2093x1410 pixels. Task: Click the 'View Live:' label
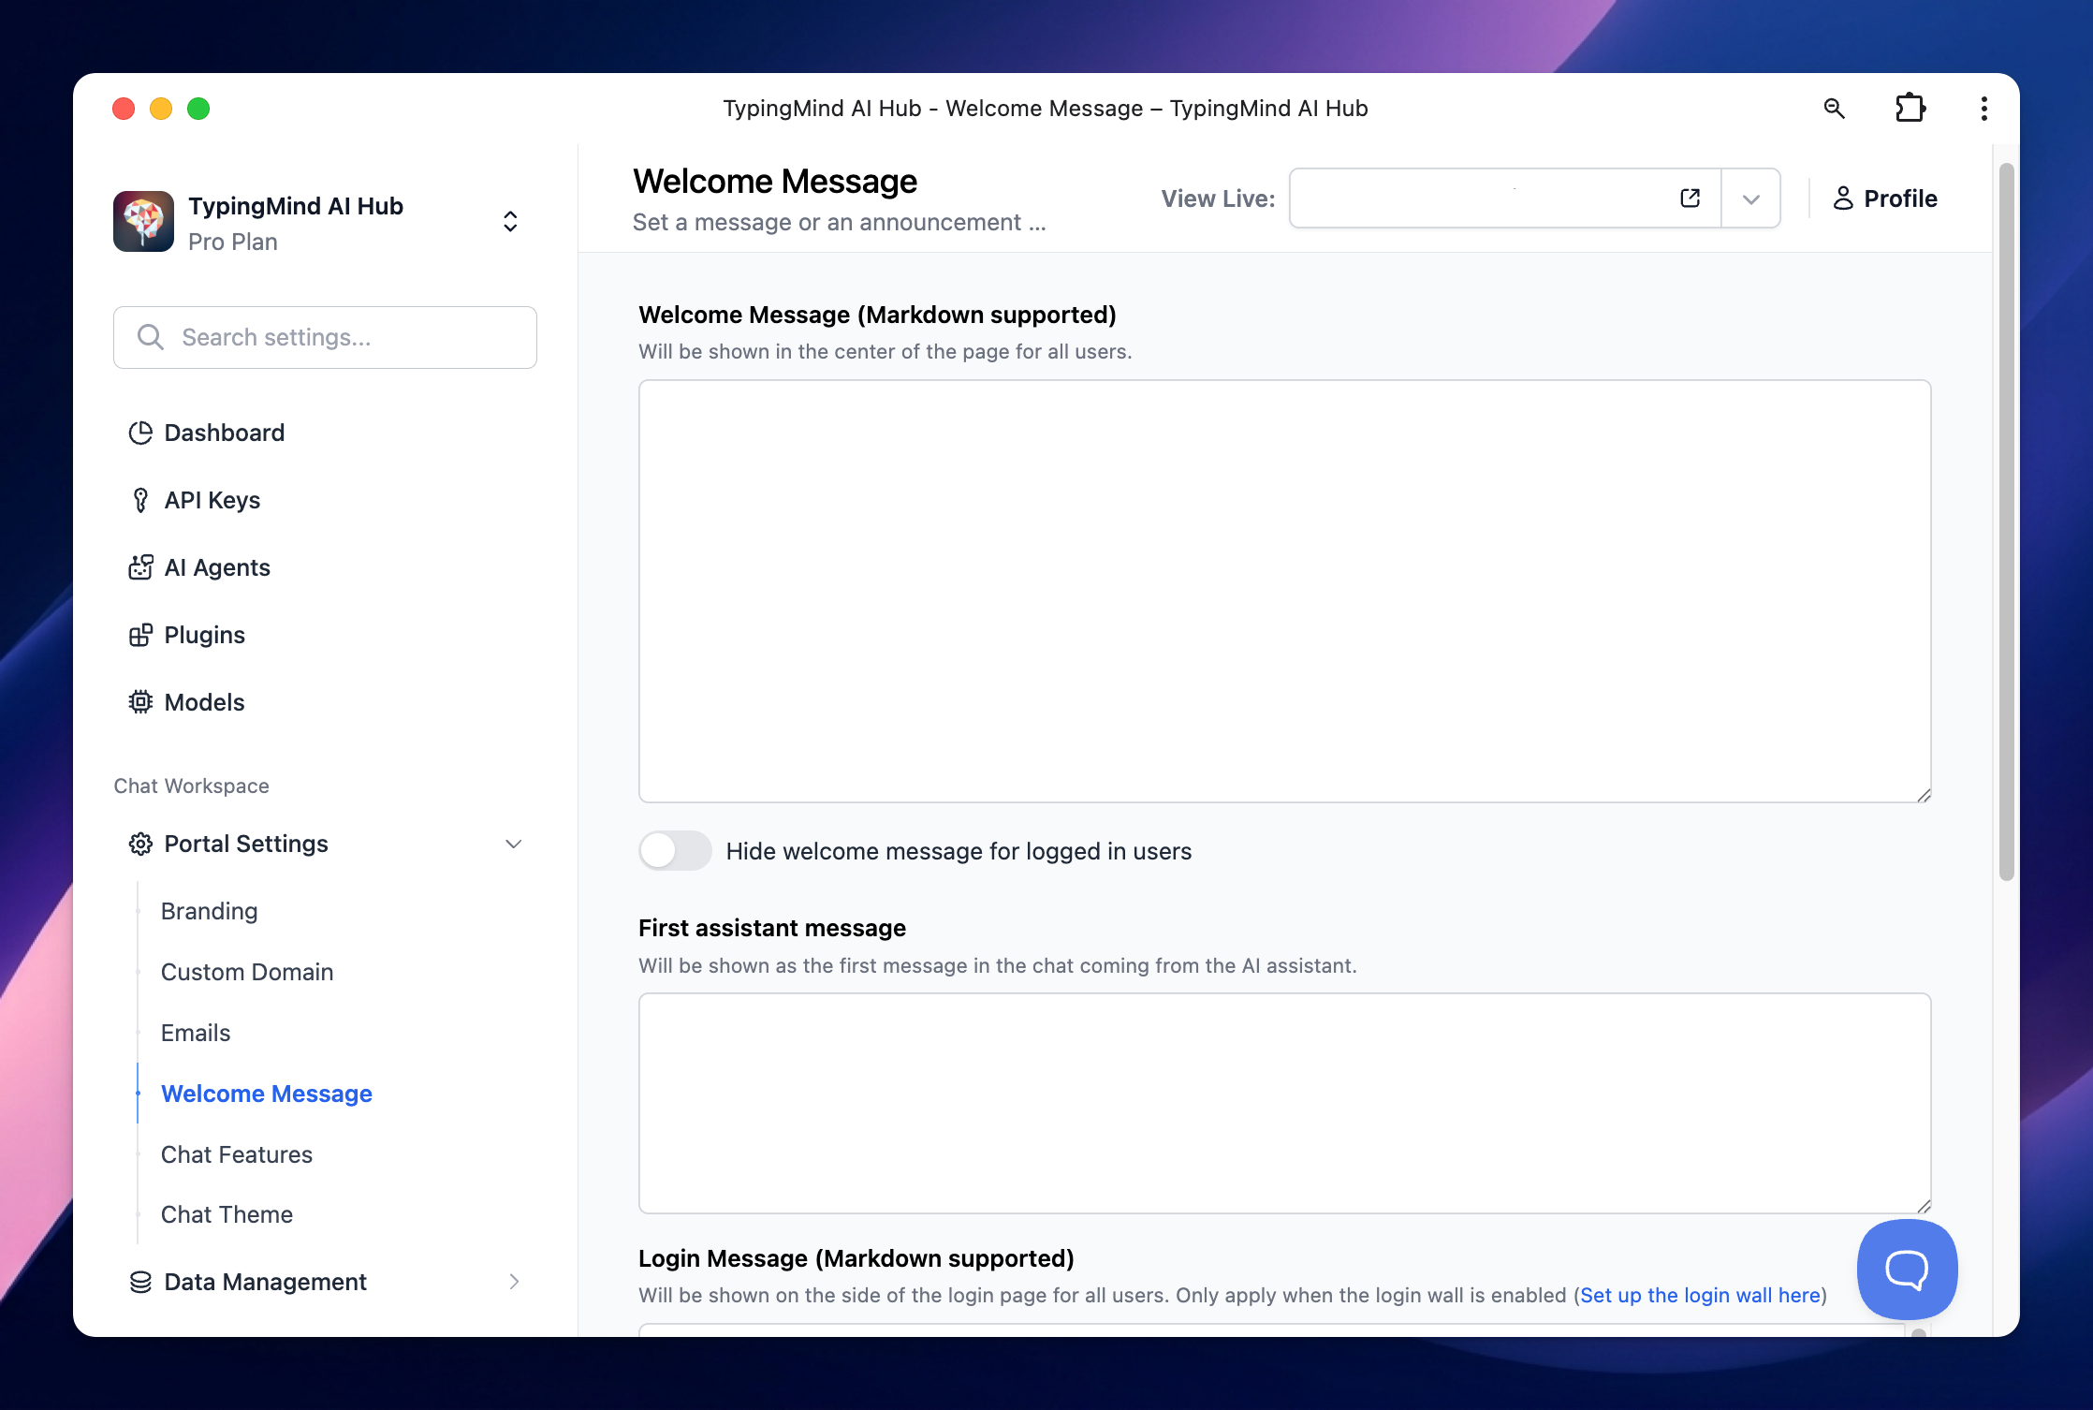(1218, 198)
